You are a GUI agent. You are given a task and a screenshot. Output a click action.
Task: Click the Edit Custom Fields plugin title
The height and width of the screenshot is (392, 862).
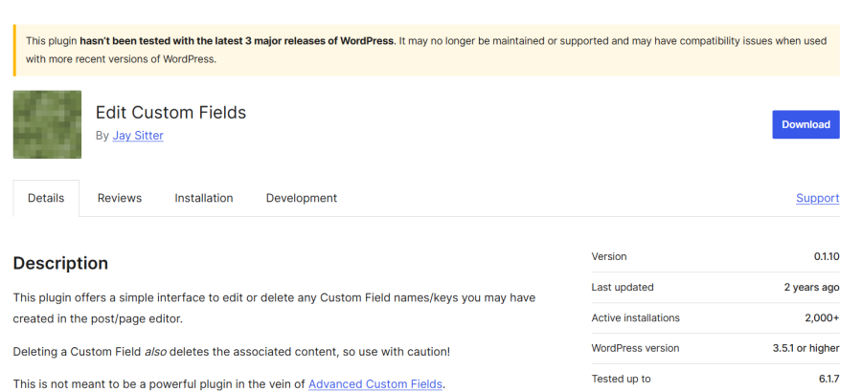pyautogui.click(x=170, y=112)
